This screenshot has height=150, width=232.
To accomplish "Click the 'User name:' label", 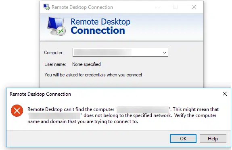I will [55, 64].
